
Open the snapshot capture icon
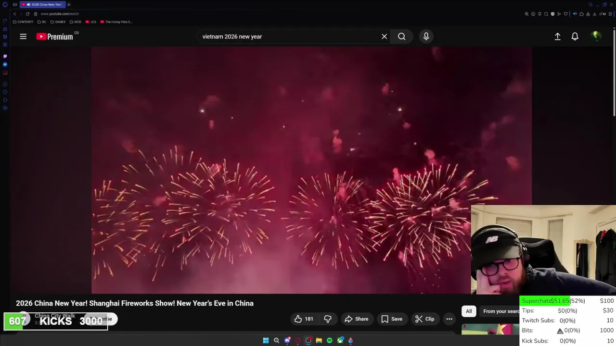pyautogui.click(x=546, y=14)
